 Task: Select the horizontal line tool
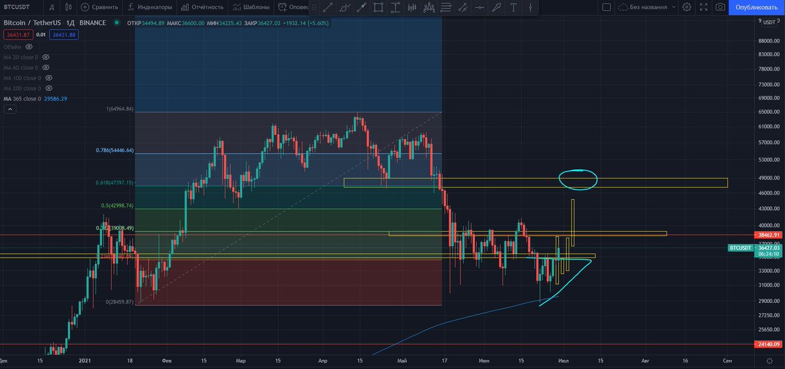(x=480, y=8)
